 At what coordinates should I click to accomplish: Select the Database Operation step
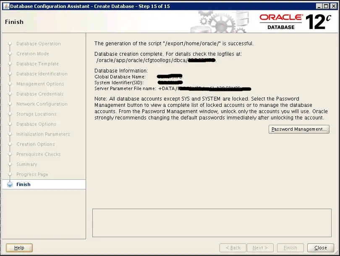tap(39, 44)
